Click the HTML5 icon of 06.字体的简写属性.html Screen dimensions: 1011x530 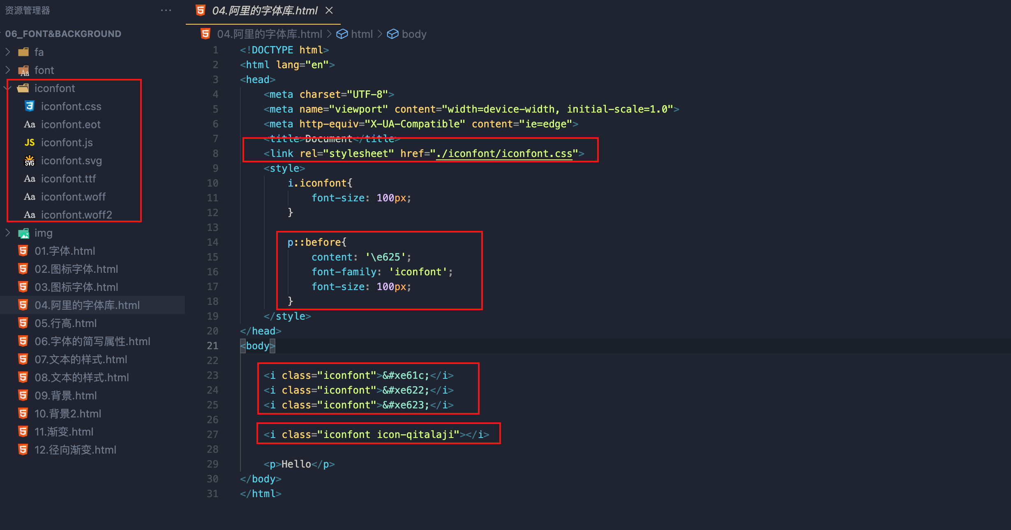pyautogui.click(x=23, y=341)
